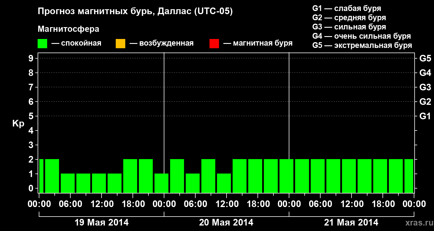The image size is (434, 231).
Task: Click the G2 tick label on right axis
Action: tap(425, 102)
